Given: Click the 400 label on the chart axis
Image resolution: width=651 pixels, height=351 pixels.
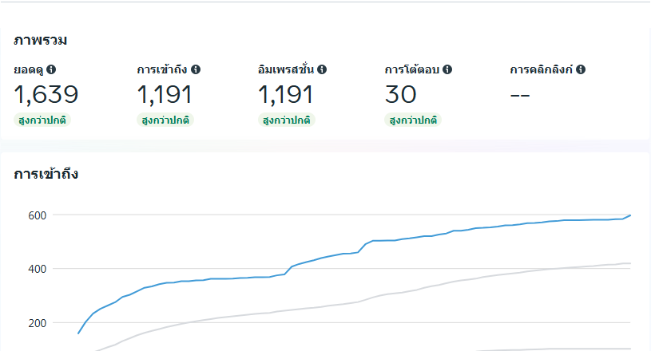Looking at the screenshot, I should coord(37,269).
